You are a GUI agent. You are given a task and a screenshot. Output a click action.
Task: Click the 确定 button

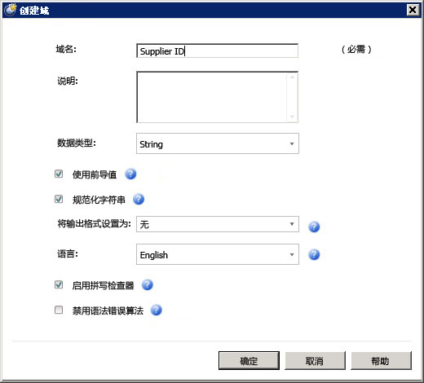tap(249, 361)
